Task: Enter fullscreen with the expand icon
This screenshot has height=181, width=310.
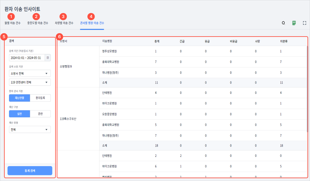Action: (x=304, y=23)
